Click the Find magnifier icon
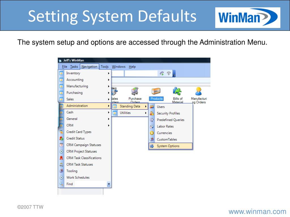 (61, 184)
